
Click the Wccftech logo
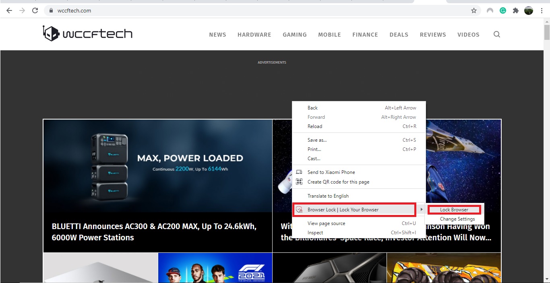click(87, 33)
